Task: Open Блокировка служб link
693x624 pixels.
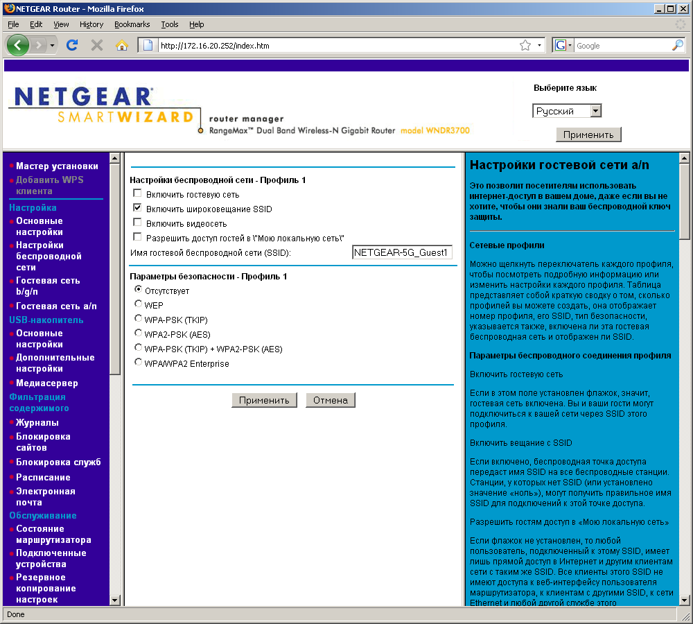Action: (x=58, y=462)
